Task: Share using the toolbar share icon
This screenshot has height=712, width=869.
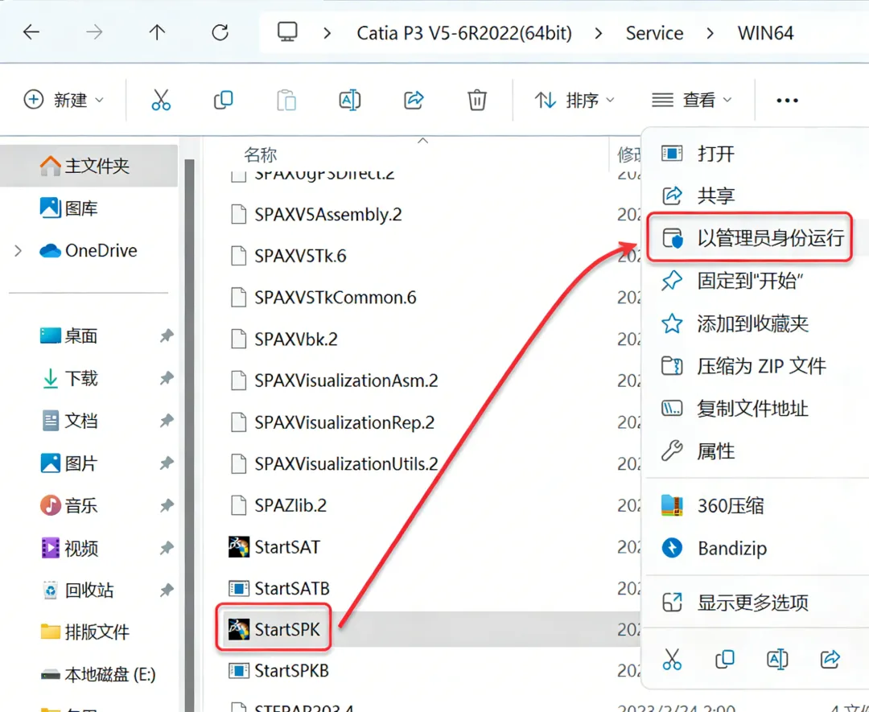Action: [x=414, y=100]
